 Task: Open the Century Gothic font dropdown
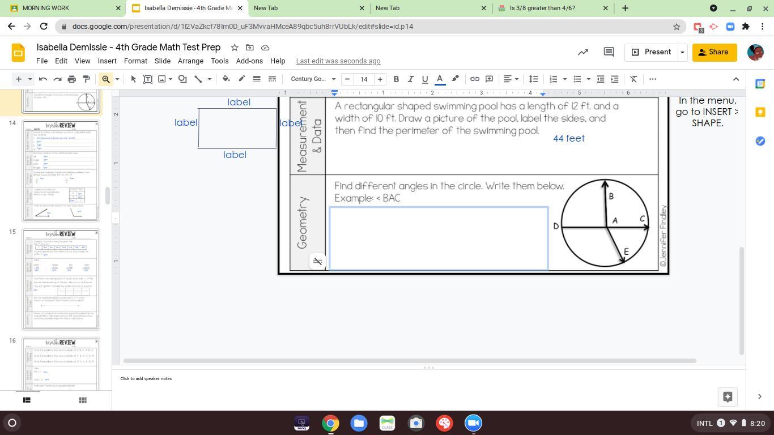tap(313, 79)
